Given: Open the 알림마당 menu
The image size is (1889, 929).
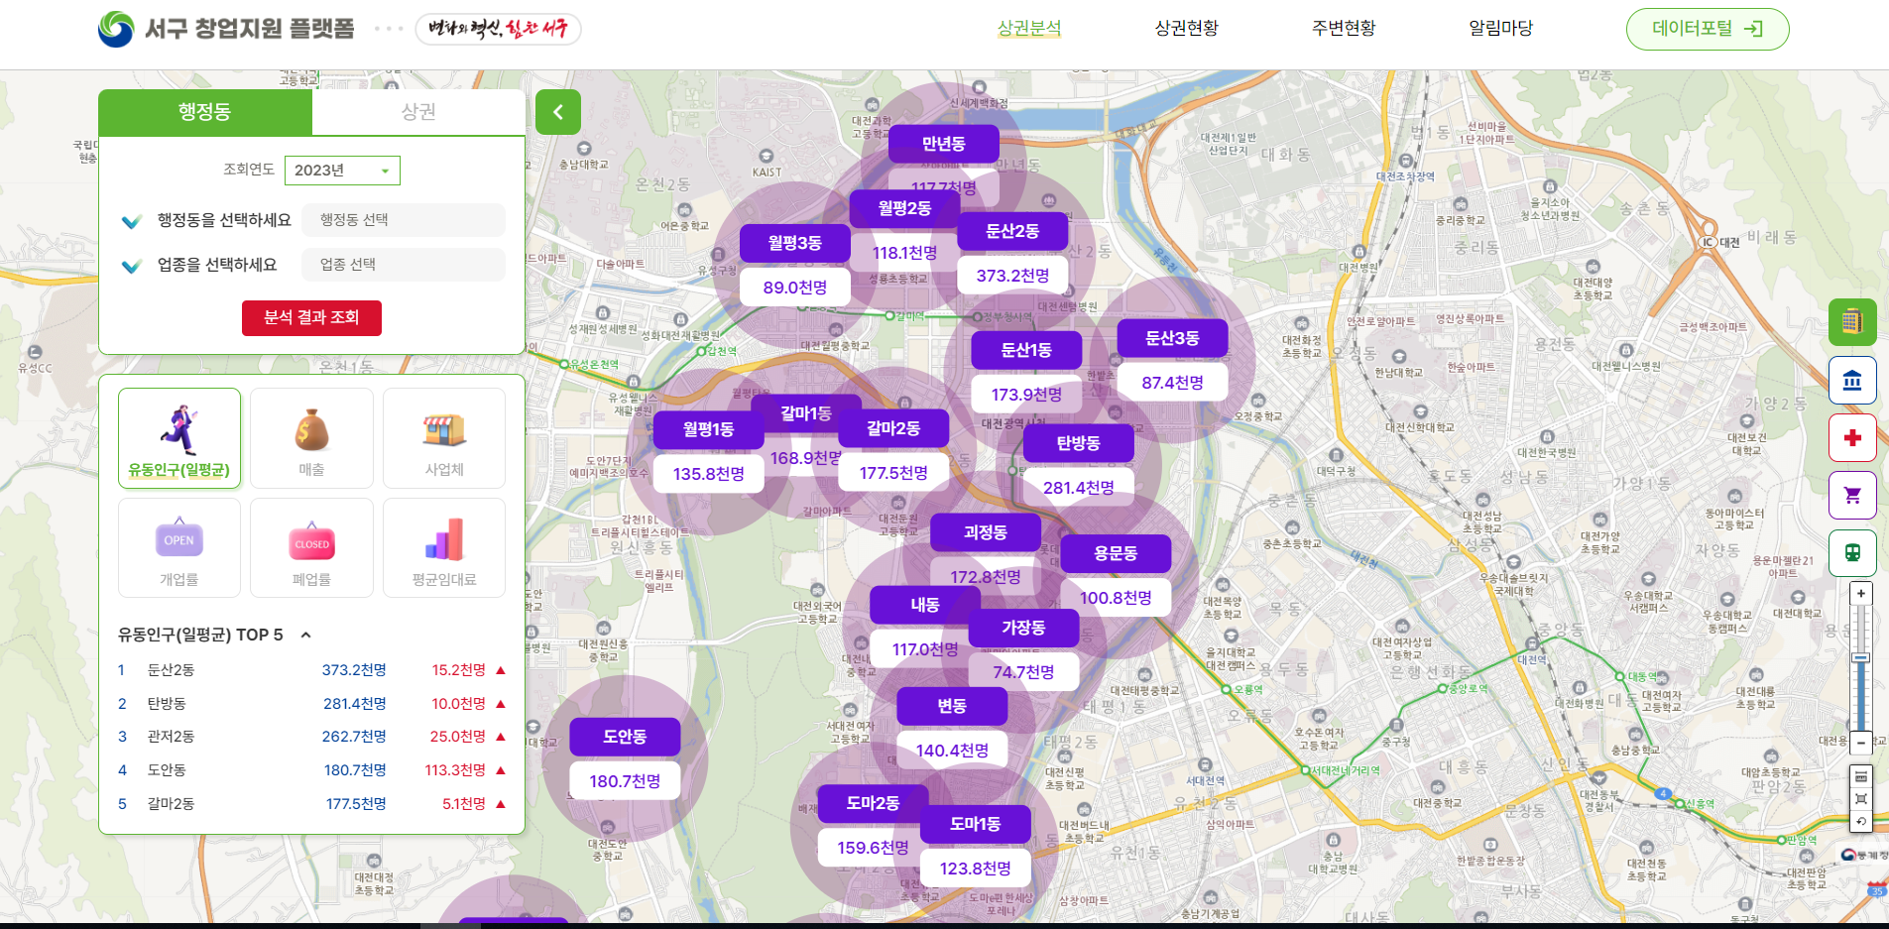Looking at the screenshot, I should 1501,28.
